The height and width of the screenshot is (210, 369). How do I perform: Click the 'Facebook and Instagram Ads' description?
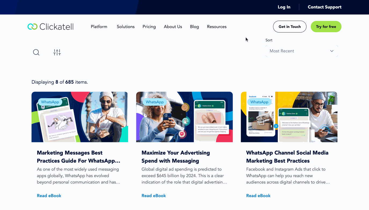pos(288,176)
